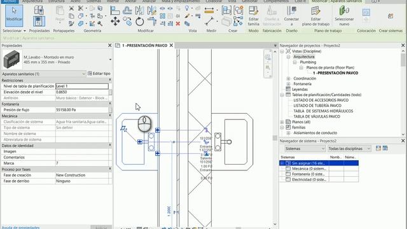The image size is (407, 229).
Task: Expand the Fontanería node in project browser
Action: pos(288,84)
